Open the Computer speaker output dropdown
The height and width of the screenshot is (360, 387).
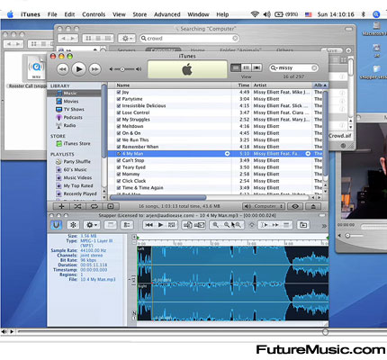pyautogui.click(x=264, y=206)
